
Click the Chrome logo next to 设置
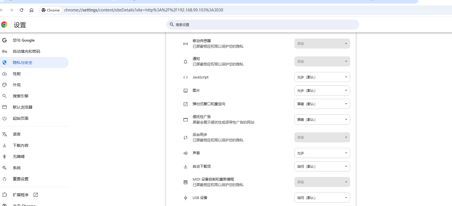coord(4,25)
